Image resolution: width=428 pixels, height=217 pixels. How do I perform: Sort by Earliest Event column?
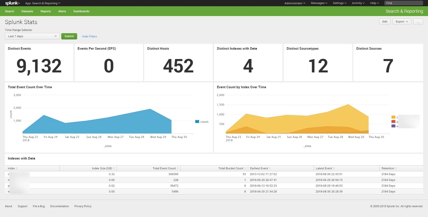tap(260, 168)
